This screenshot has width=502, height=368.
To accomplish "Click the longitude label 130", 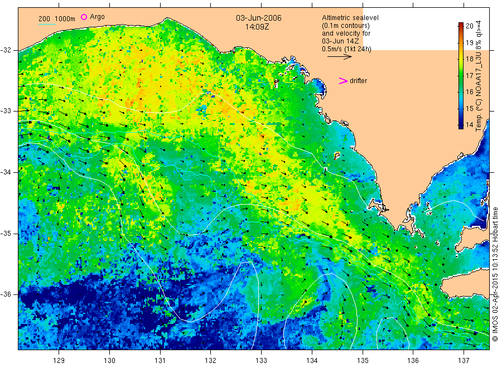I will (x=109, y=361).
